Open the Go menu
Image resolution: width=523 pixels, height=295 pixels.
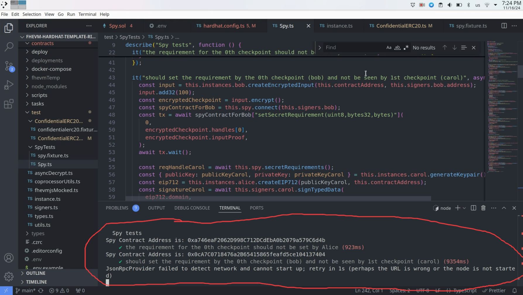coord(61,14)
